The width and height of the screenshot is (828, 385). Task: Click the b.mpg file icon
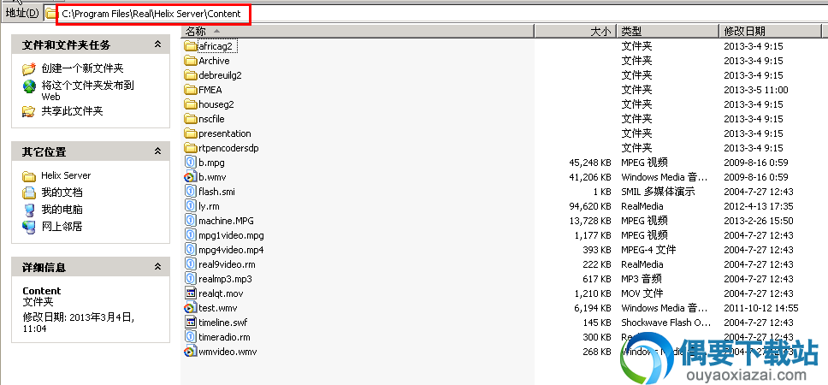(x=190, y=163)
